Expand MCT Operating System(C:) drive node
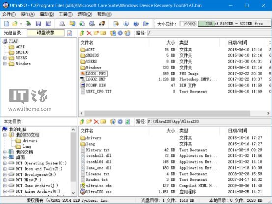The width and height of the screenshot is (272, 204). pos(5,163)
